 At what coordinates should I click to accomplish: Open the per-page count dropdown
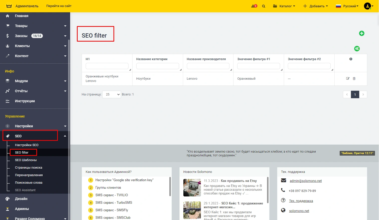pyautogui.click(x=111, y=94)
